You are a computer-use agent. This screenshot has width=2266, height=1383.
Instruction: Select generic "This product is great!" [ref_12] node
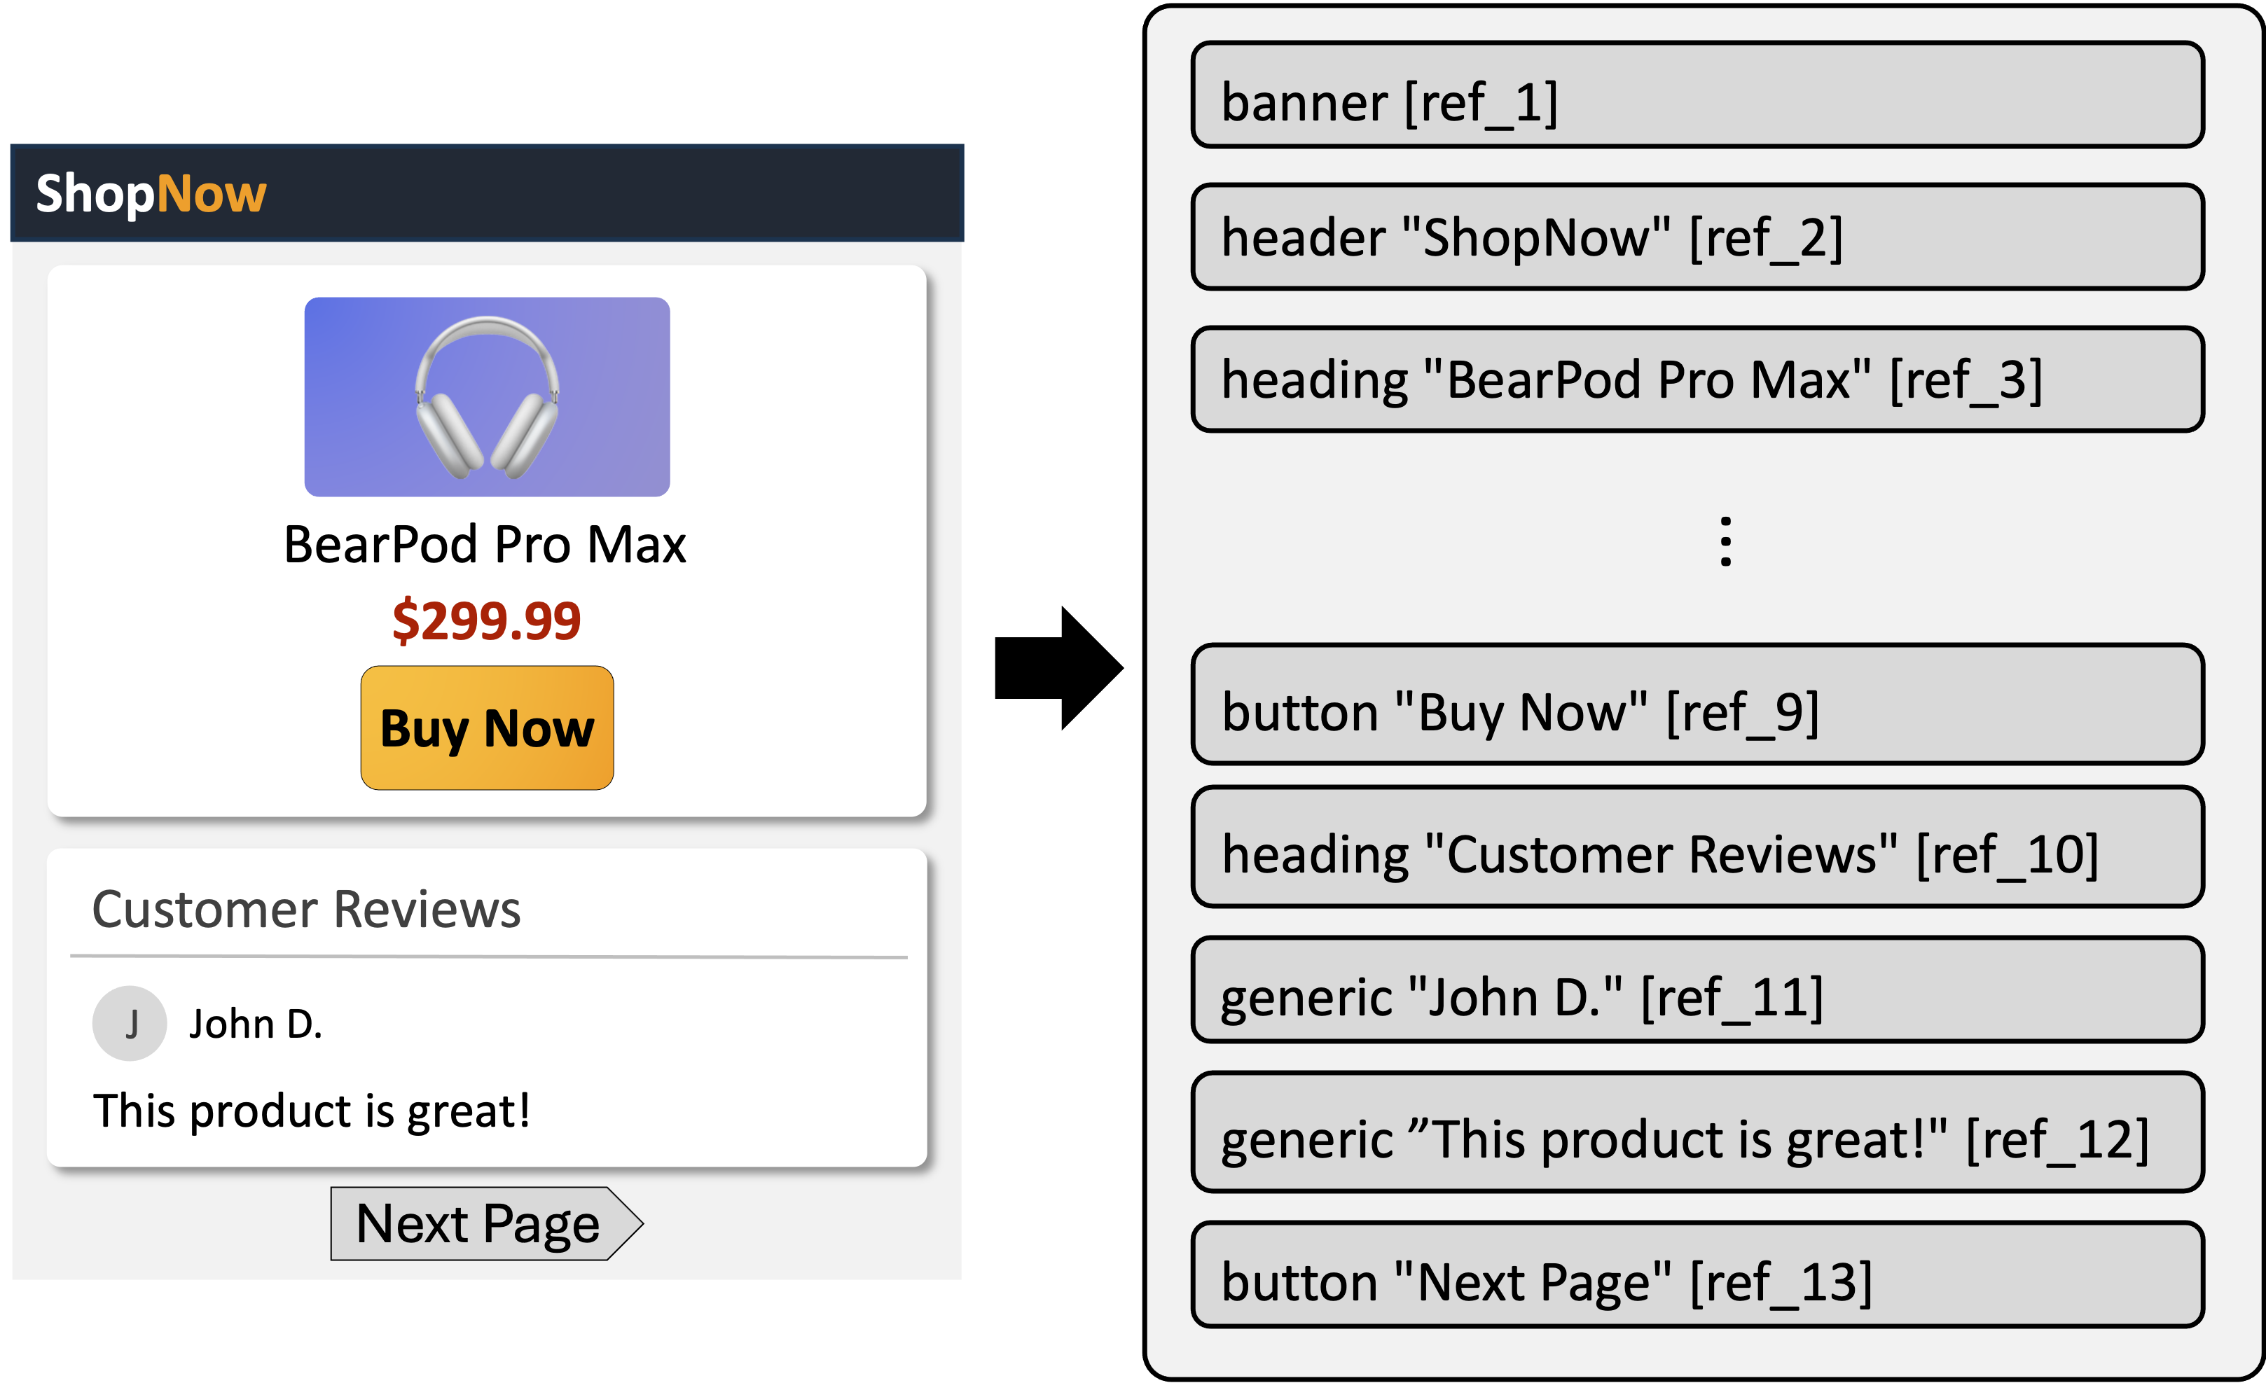[x=1698, y=1132]
